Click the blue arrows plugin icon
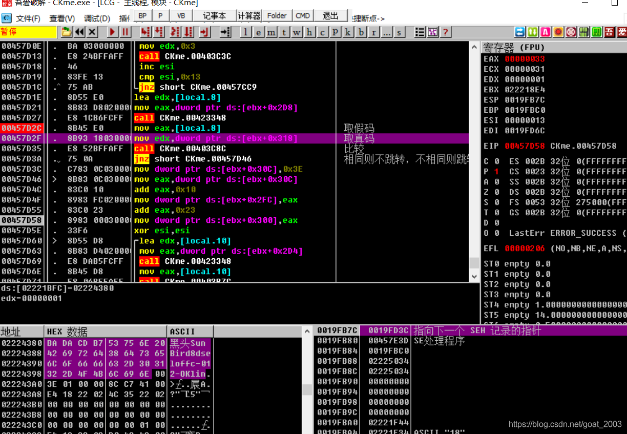This screenshot has width=627, height=434. point(520,32)
